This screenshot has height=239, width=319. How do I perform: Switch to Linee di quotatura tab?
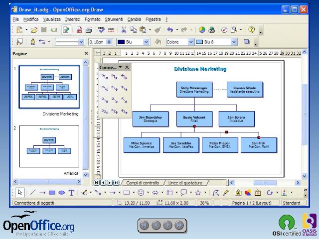coord(185,183)
